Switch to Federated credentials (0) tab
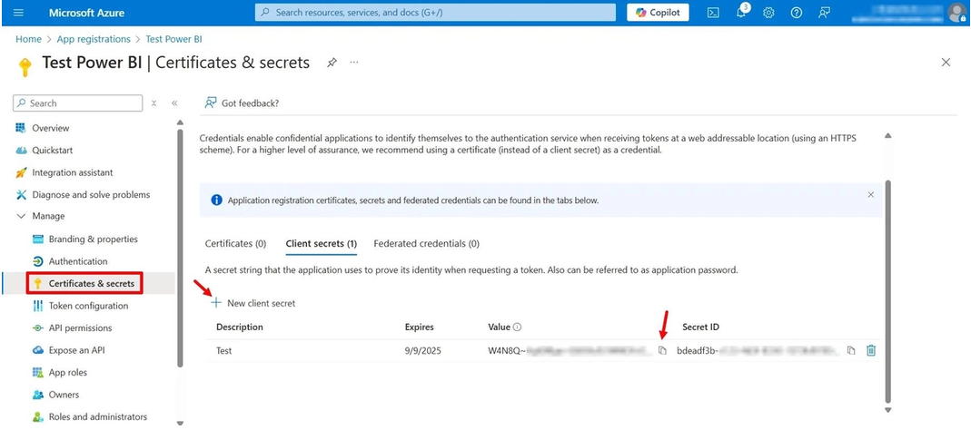 (426, 244)
